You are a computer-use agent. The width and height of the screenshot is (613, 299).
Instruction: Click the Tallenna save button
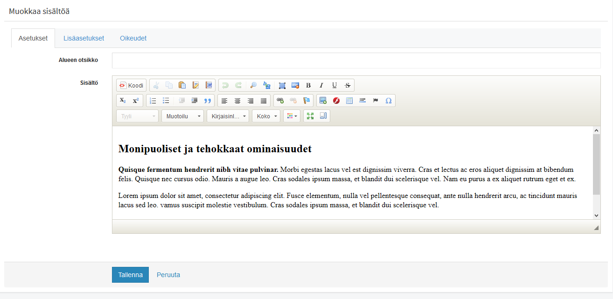[130, 275]
